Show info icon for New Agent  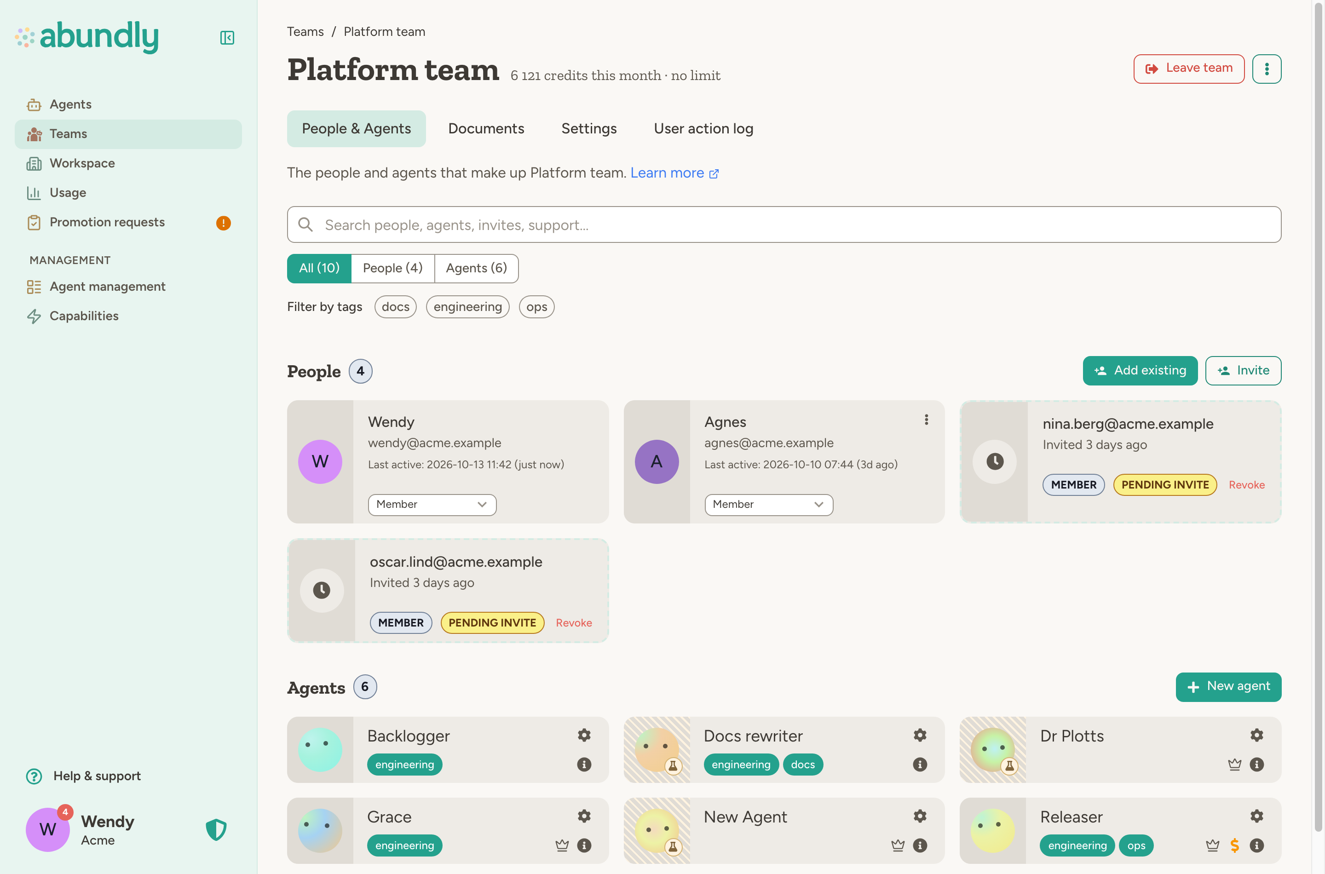920,845
